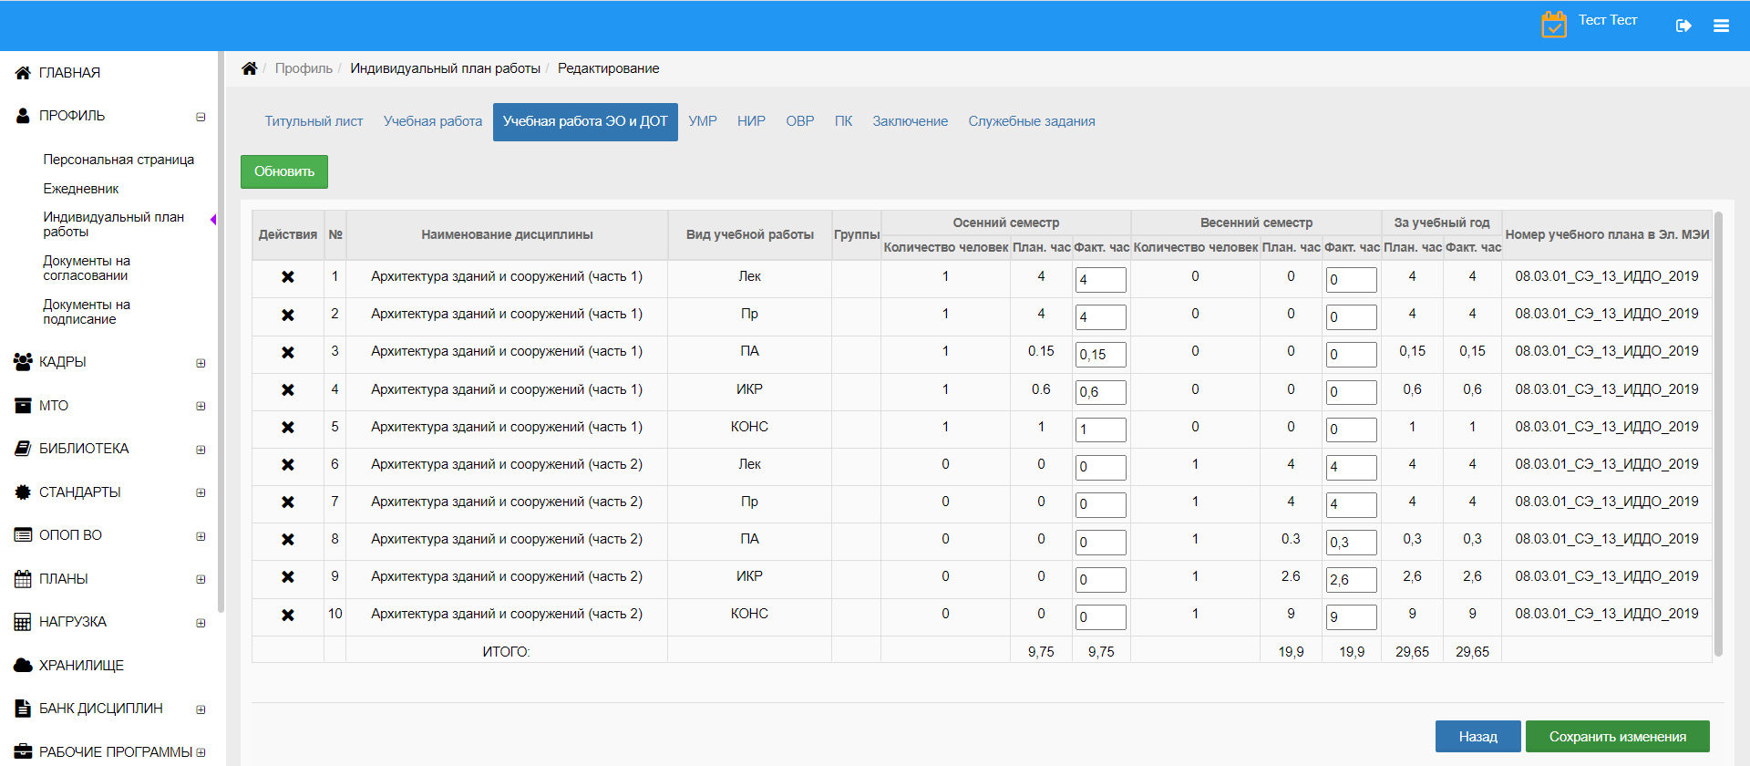Expand the НАГРУЗКА sidebar section
Screen dimensions: 1750x766
(201, 623)
